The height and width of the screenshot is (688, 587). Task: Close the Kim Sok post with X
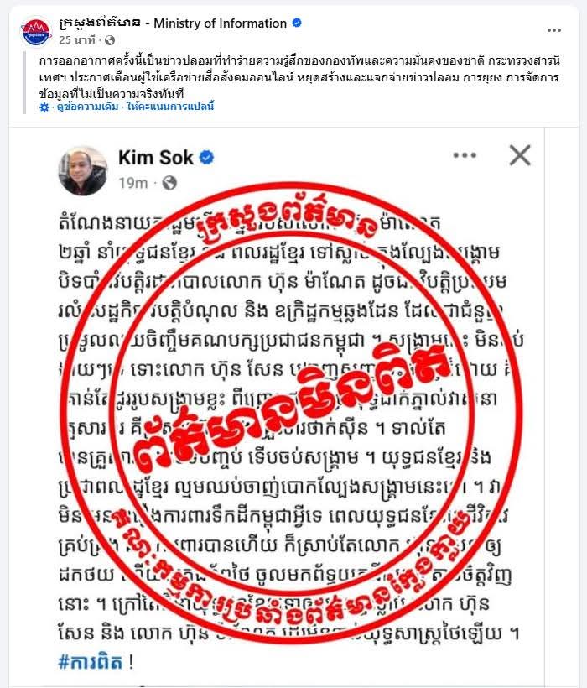pyautogui.click(x=520, y=155)
